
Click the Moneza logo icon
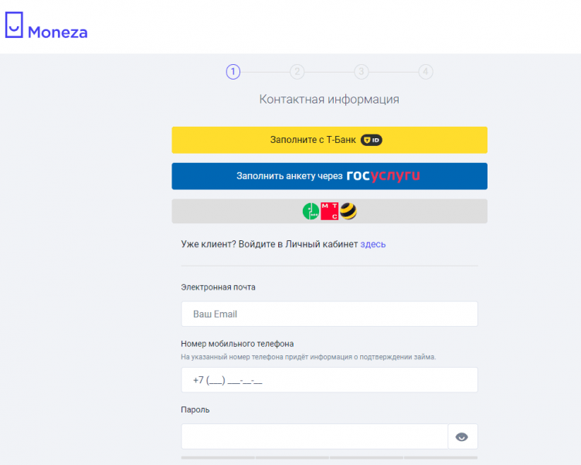[x=14, y=25]
